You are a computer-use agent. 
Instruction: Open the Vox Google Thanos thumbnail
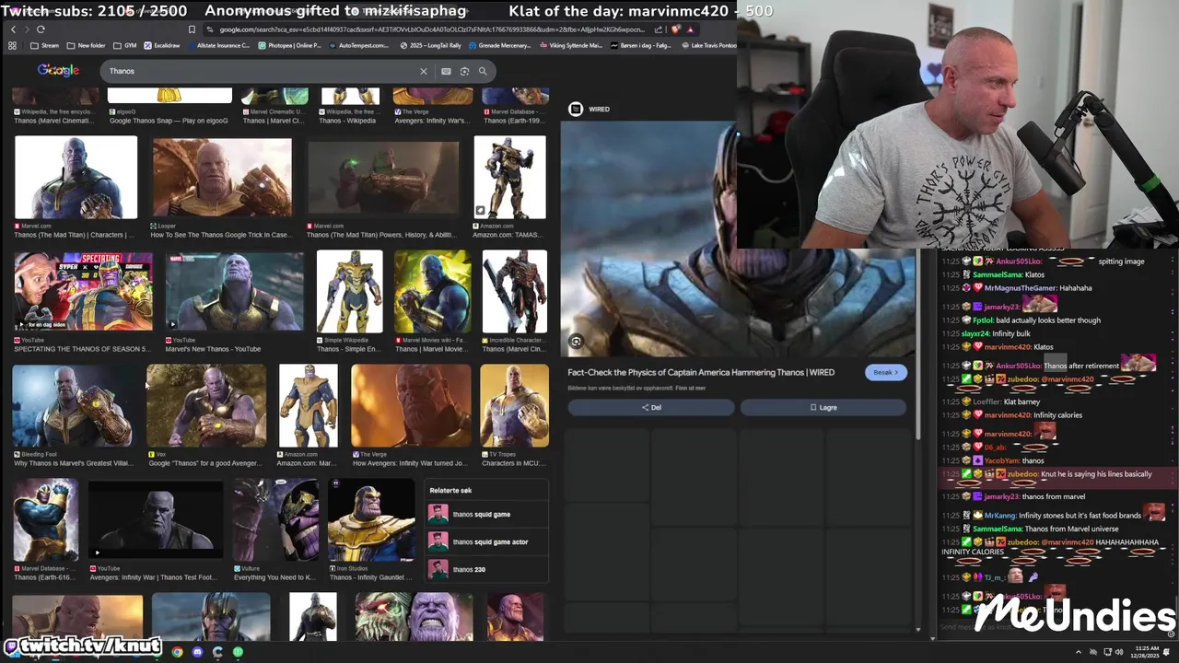pos(206,405)
